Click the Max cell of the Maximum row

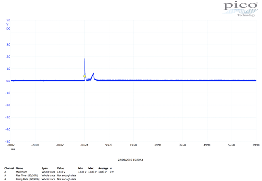92,172
